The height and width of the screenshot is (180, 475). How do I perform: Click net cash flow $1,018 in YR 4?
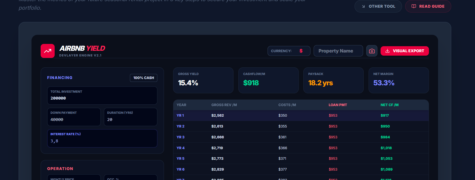pos(386,148)
